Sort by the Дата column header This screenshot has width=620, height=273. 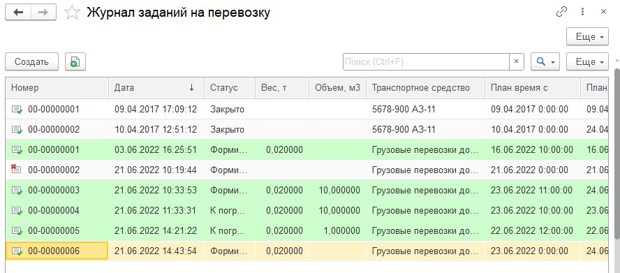click(x=156, y=88)
